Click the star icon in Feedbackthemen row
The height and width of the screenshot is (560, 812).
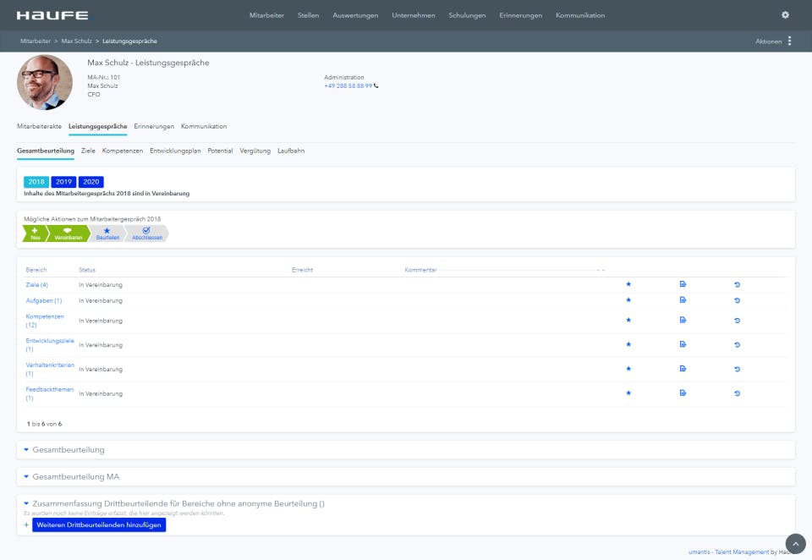628,393
